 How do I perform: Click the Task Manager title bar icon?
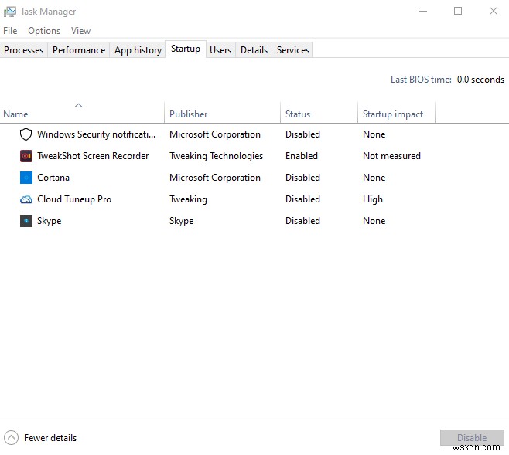coord(10,12)
